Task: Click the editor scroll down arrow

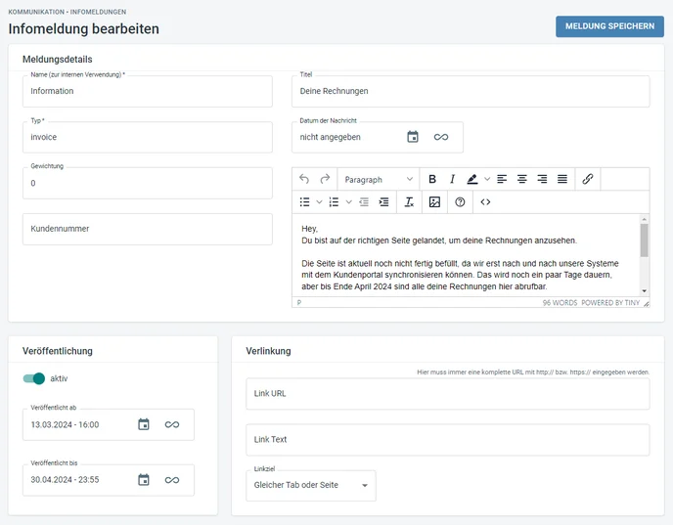Action: pos(644,290)
